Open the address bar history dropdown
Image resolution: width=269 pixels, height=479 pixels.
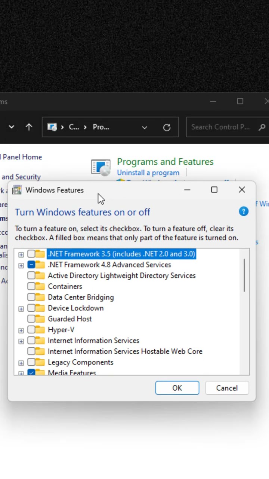click(x=144, y=127)
